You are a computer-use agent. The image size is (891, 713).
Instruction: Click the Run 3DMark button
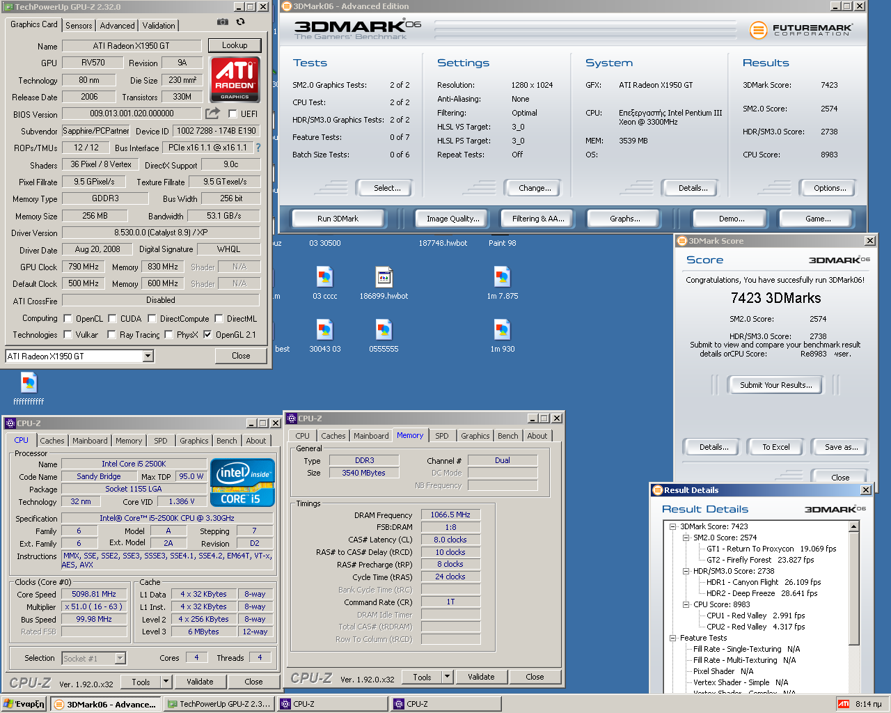tap(338, 219)
